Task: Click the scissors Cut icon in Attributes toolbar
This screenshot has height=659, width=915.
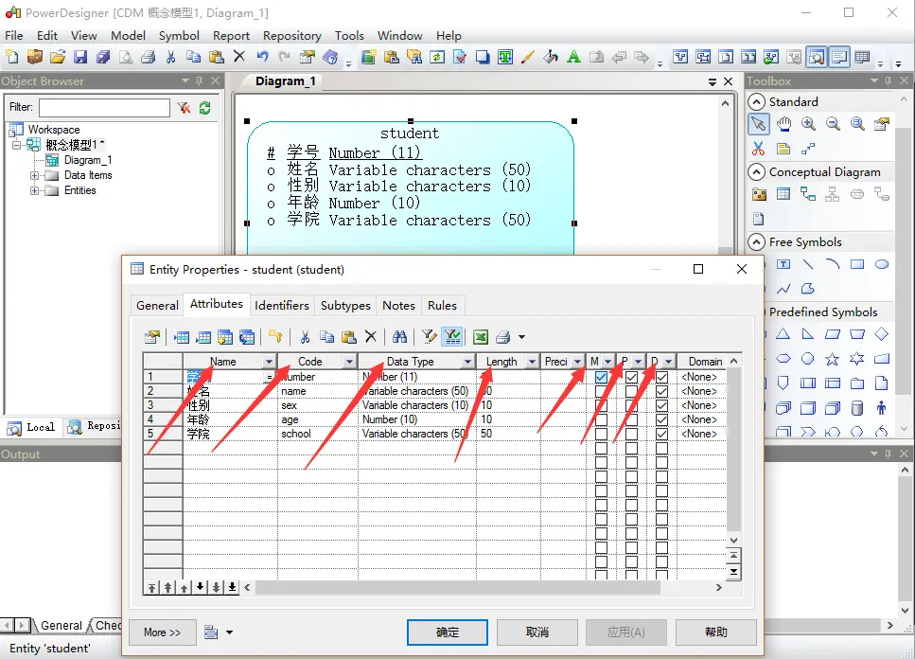Action: 306,336
